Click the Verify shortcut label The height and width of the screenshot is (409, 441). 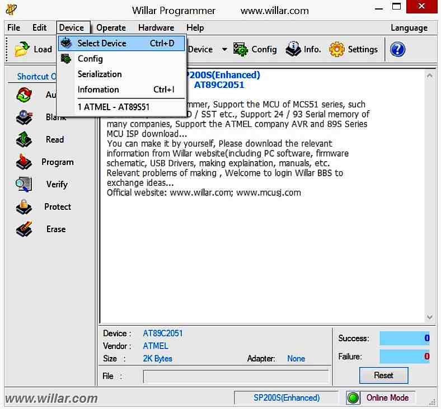point(57,185)
